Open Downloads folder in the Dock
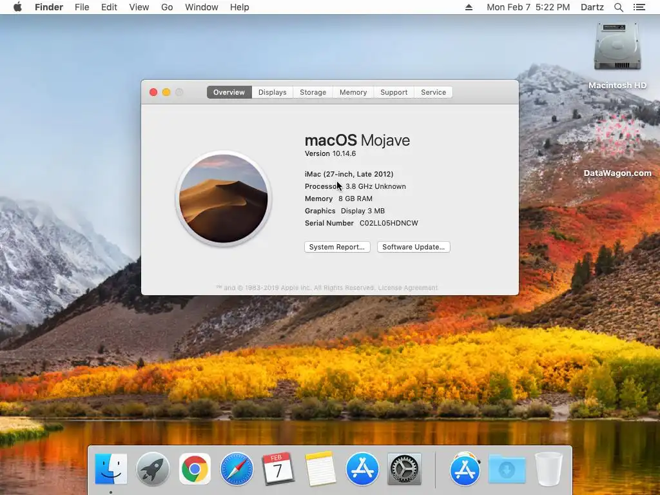 pyautogui.click(x=507, y=469)
